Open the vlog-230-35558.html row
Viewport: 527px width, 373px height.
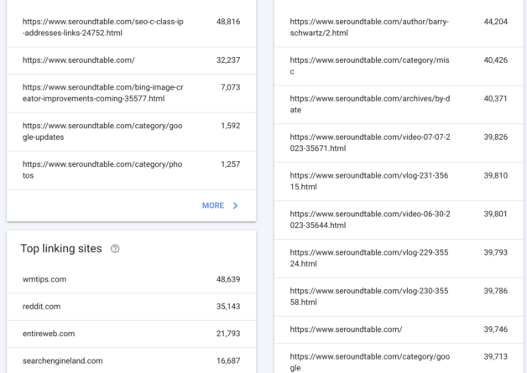[399, 297]
